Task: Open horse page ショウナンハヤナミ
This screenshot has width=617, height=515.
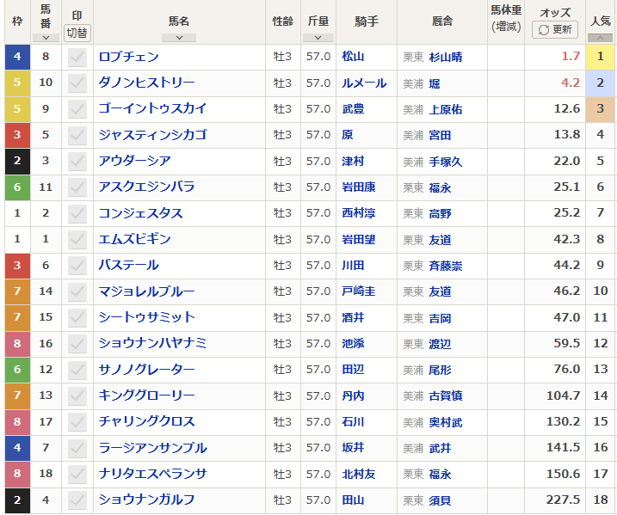Action: point(152,343)
